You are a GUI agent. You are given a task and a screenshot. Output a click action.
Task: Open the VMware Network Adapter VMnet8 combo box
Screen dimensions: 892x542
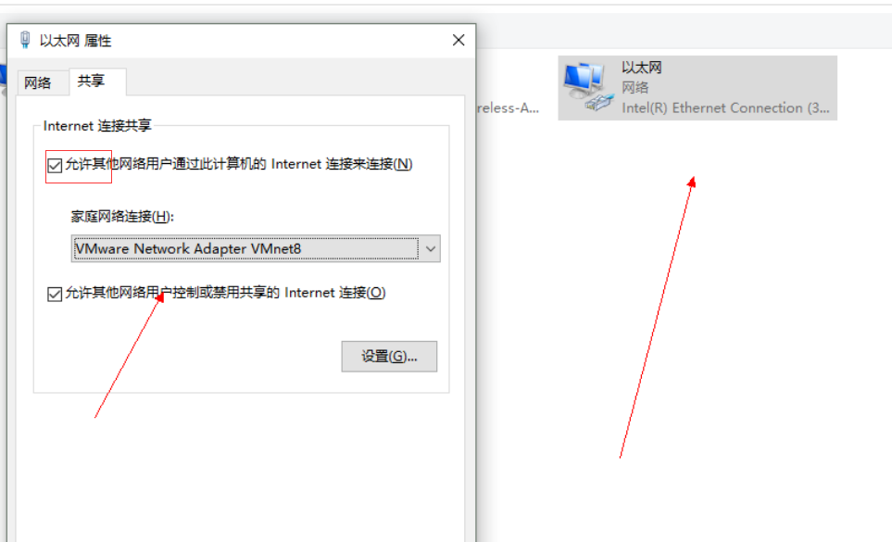pyautogui.click(x=256, y=248)
